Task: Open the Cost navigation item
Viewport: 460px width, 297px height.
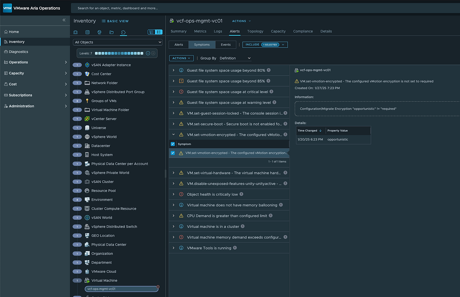Action: pos(35,84)
